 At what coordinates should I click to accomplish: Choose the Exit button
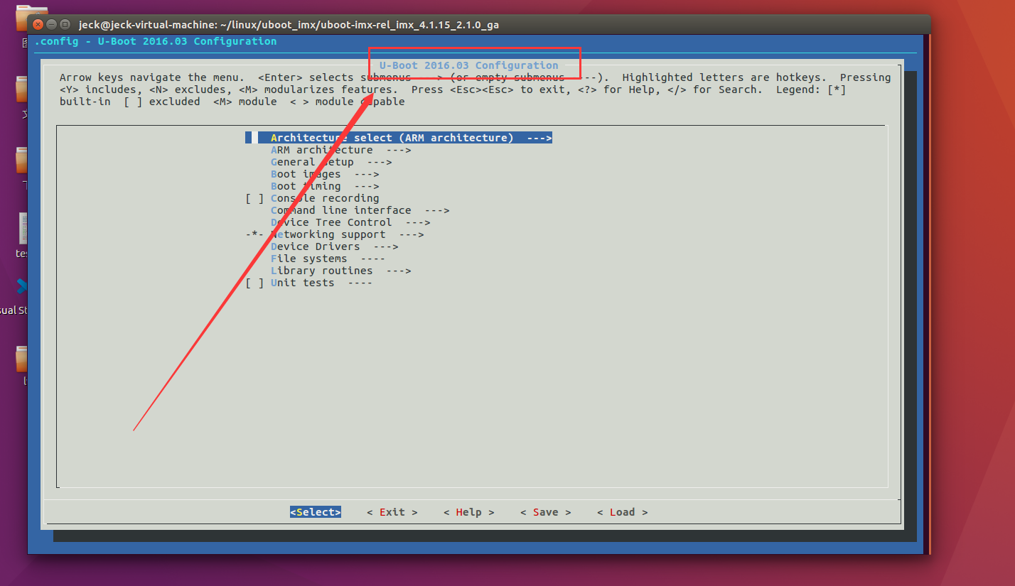(392, 512)
